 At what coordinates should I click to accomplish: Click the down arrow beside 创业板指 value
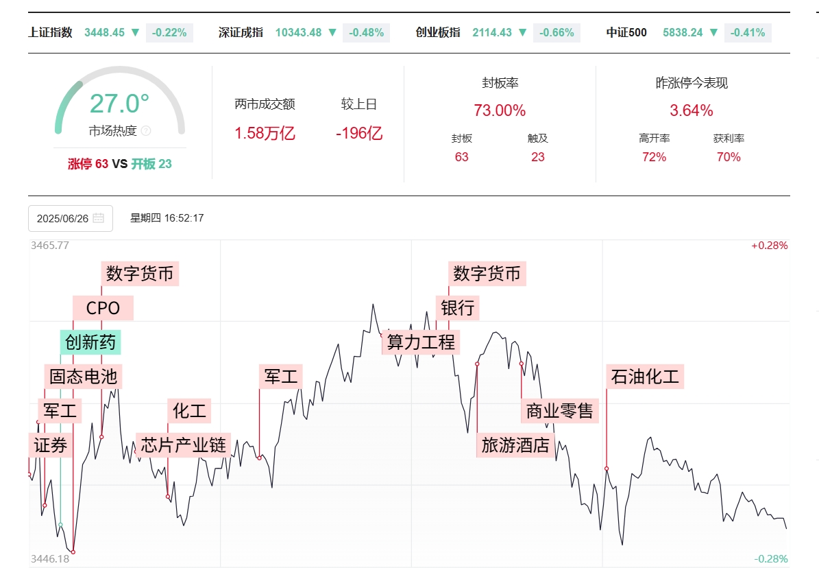coord(523,32)
